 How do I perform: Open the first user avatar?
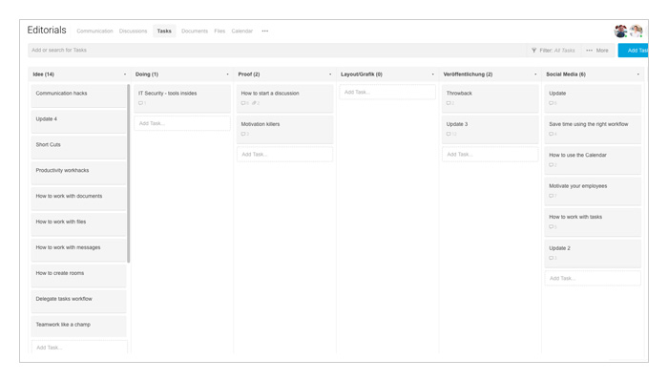[620, 32]
